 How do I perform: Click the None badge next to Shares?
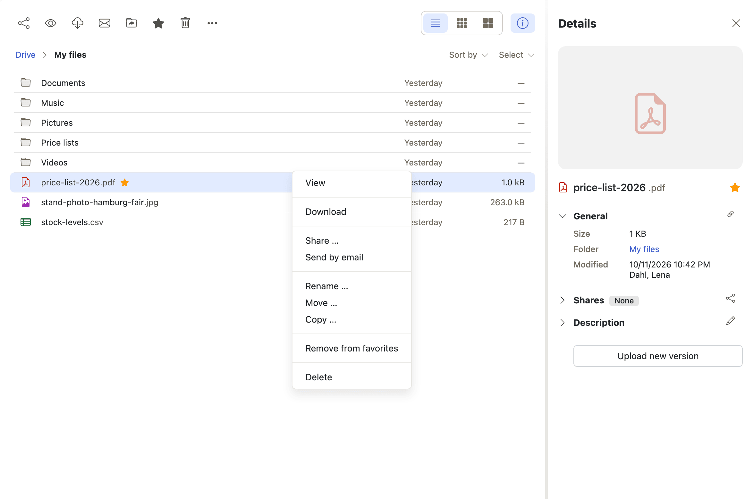(624, 300)
